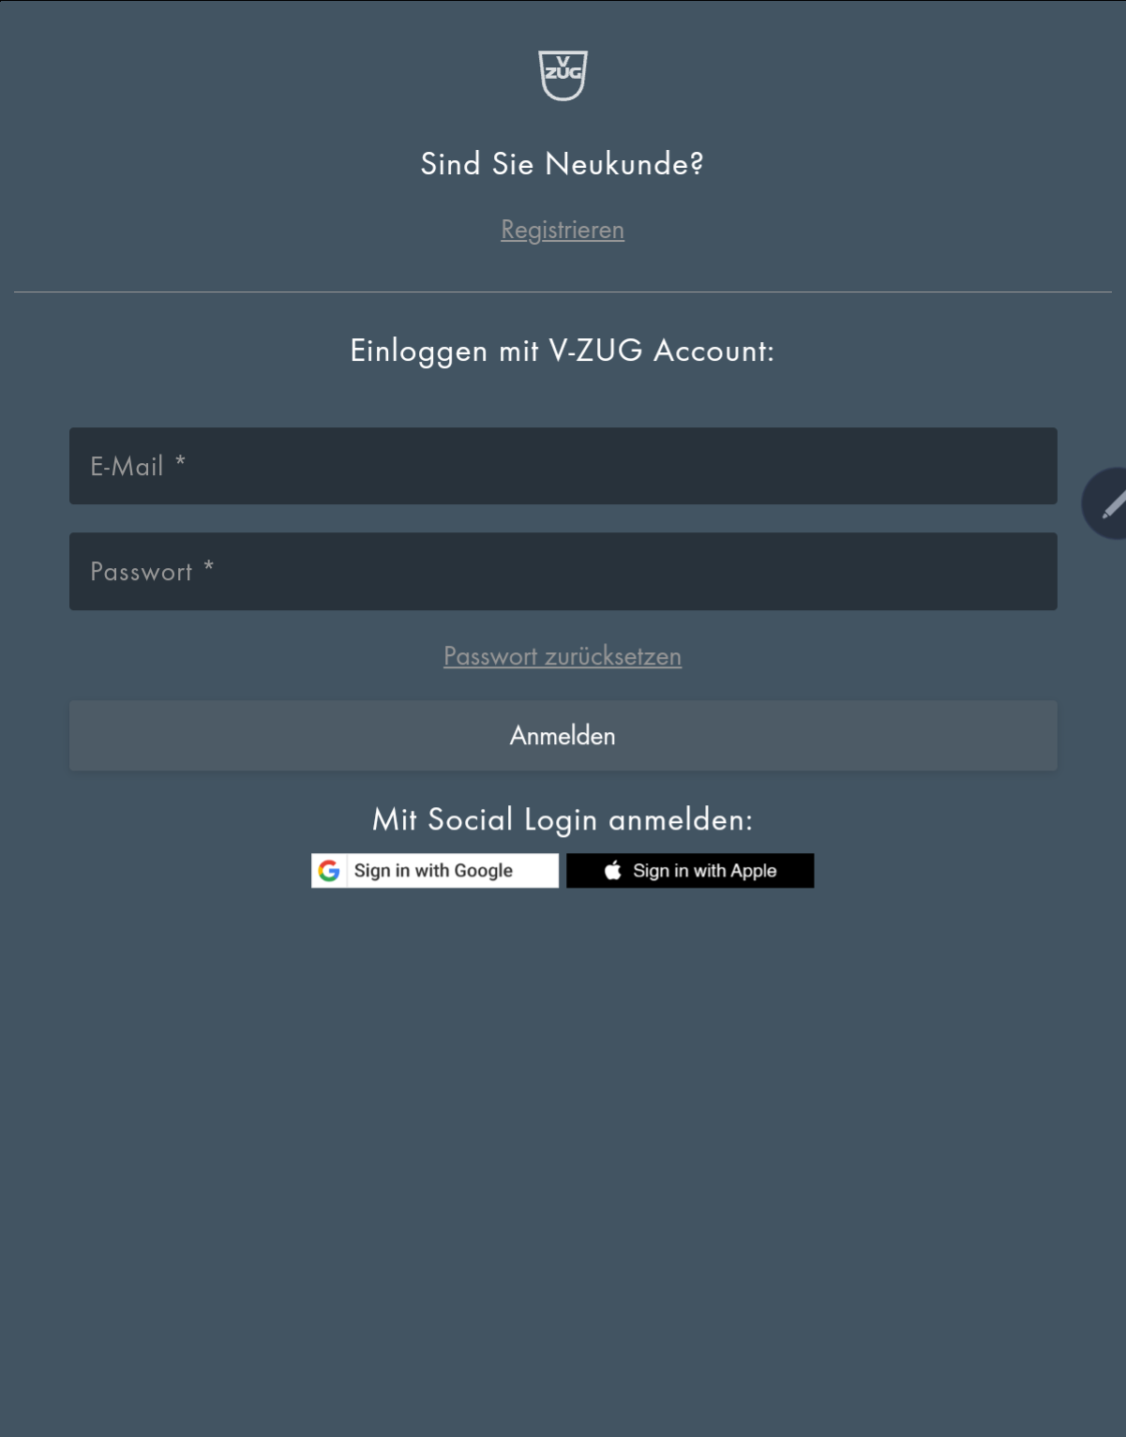Click the Apple logo icon
The height and width of the screenshot is (1437, 1126).
click(613, 871)
